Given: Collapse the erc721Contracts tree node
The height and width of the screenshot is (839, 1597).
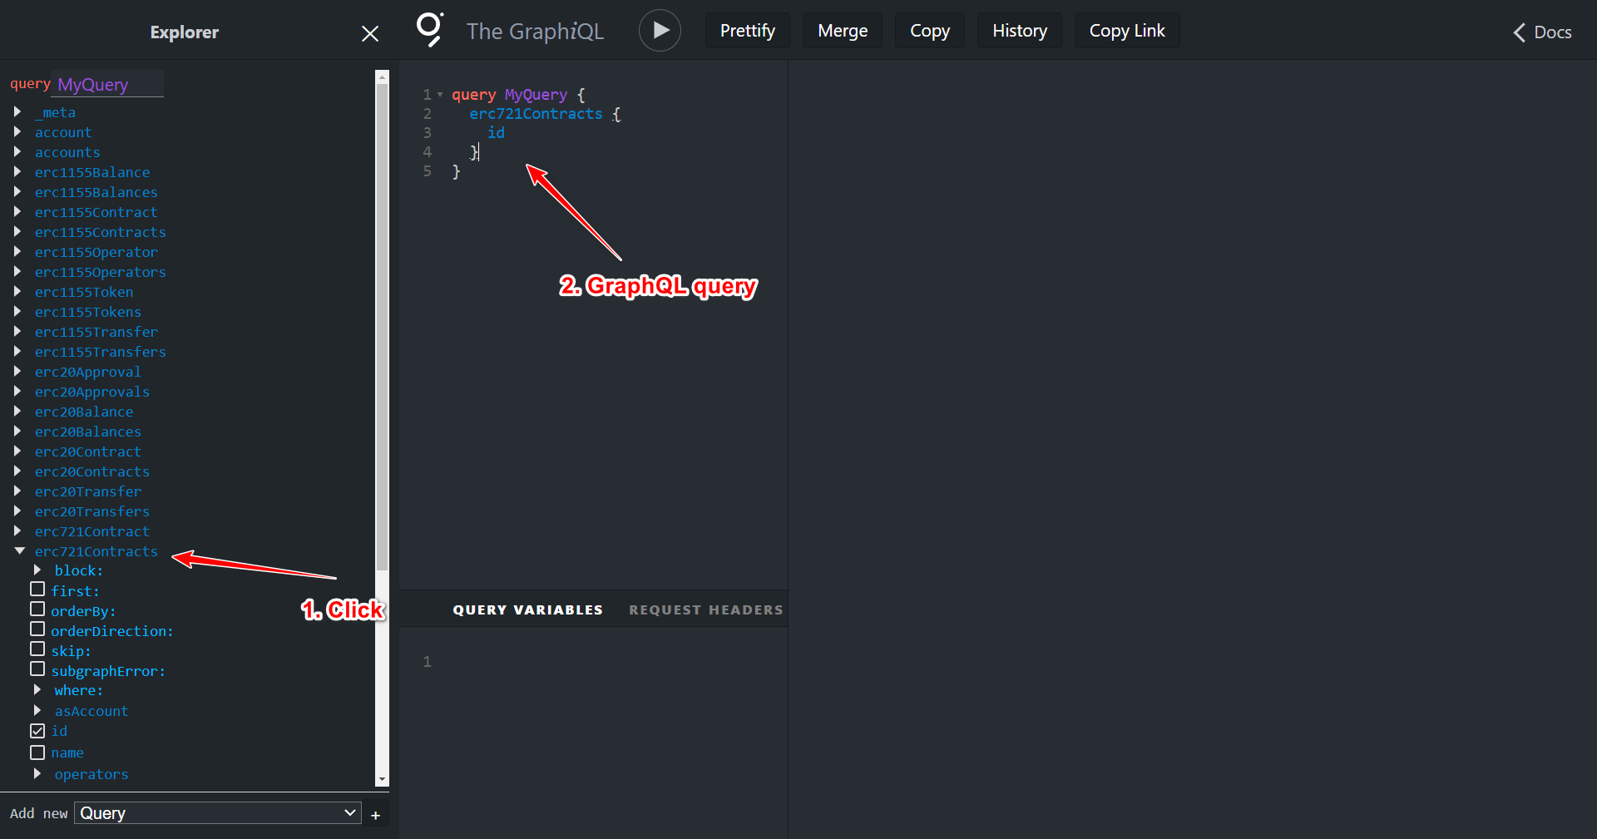Looking at the screenshot, I should (19, 550).
